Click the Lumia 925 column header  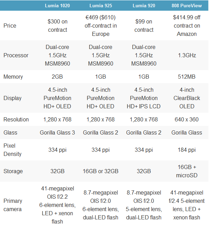(x=101, y=6)
